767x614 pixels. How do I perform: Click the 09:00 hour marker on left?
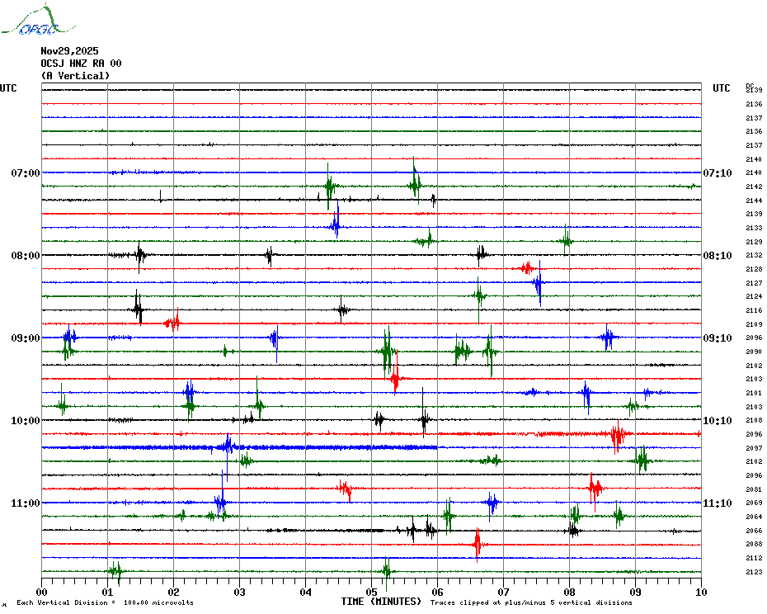click(26, 338)
